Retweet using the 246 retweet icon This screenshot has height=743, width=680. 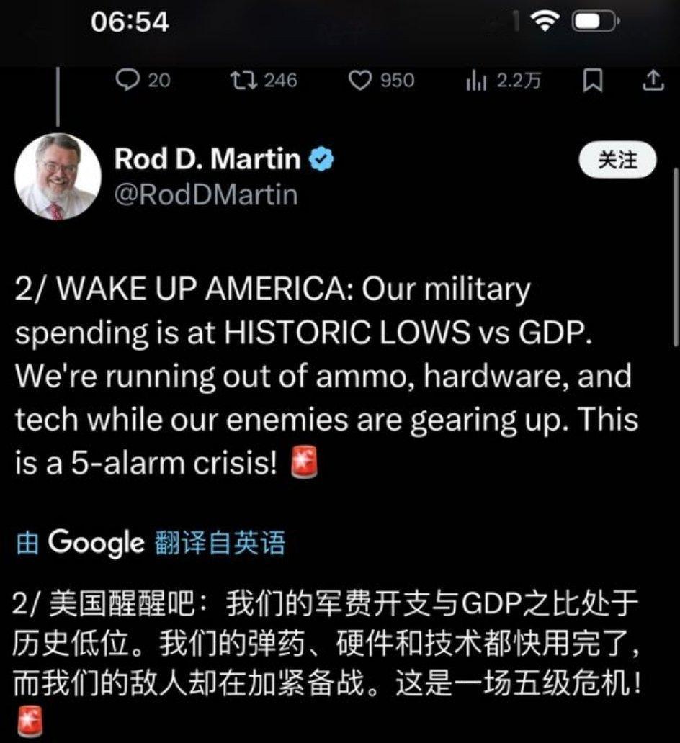pyautogui.click(x=243, y=81)
